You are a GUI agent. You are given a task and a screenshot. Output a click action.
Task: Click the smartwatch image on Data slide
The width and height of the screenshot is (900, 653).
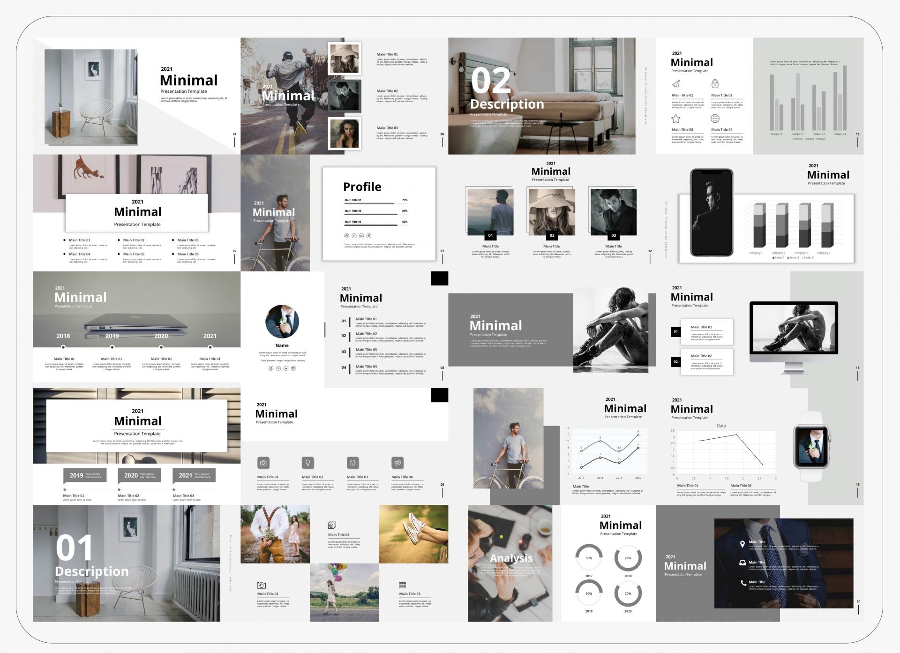click(x=811, y=446)
